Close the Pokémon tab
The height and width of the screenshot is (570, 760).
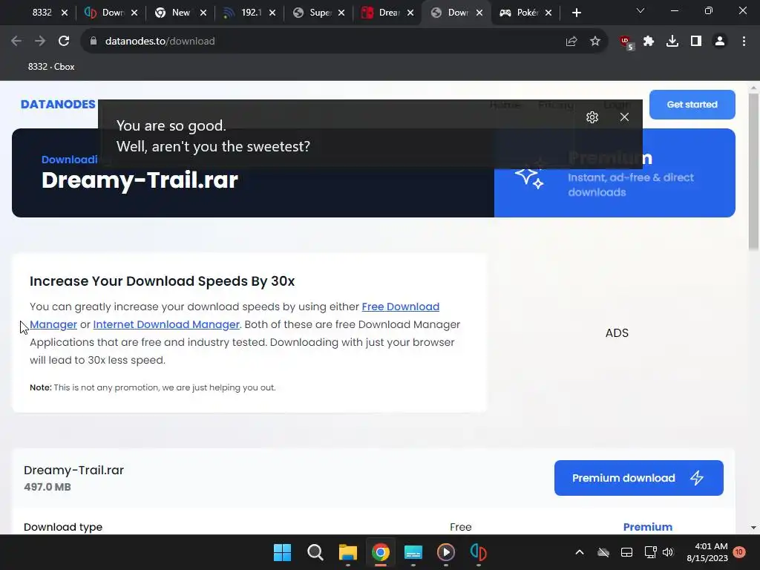coord(548,13)
